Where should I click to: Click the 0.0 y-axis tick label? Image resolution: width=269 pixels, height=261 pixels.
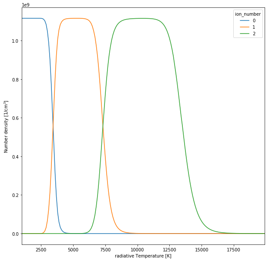[x=14, y=234]
